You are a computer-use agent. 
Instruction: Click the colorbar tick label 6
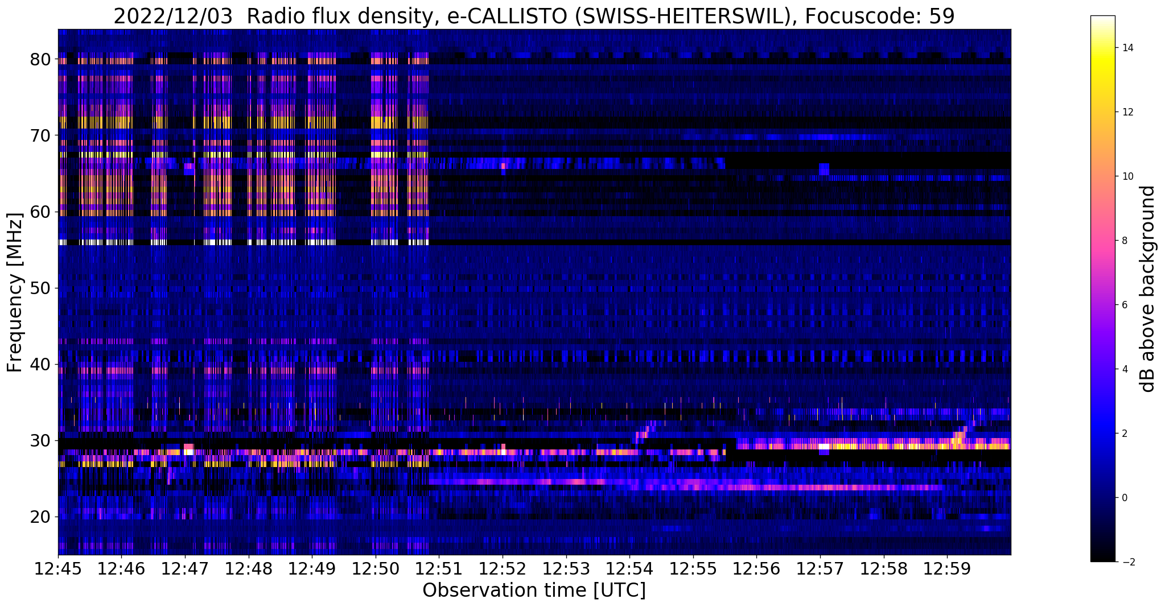1124,305
